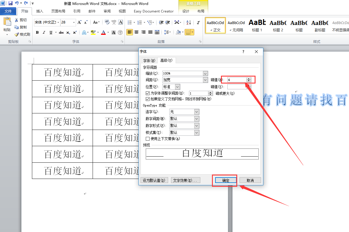Click the spacing 磅值 input showing 4
Image resolution: width=349 pixels, height=232 pixels.
pos(237,80)
